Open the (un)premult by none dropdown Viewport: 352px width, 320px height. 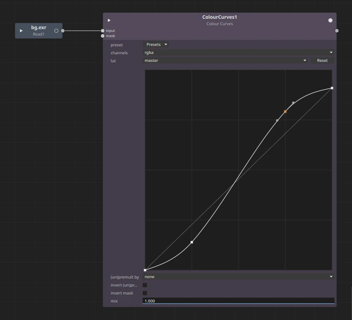(239, 277)
